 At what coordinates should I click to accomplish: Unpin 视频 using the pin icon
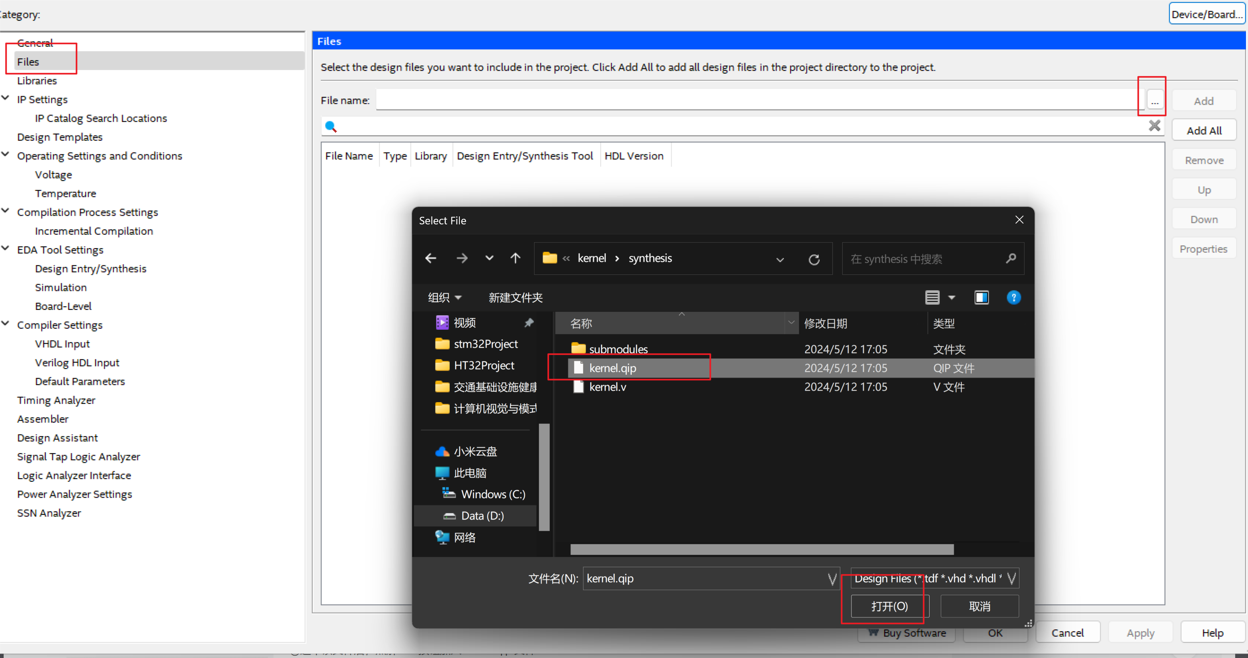[529, 323]
